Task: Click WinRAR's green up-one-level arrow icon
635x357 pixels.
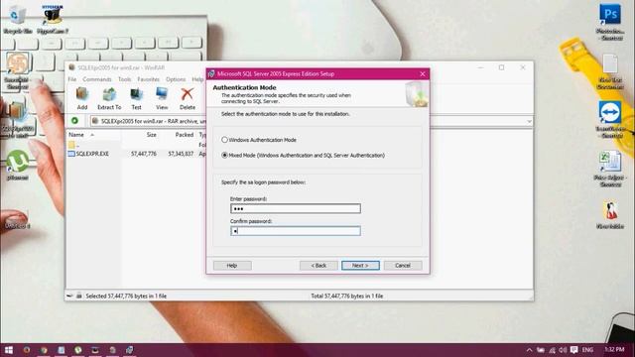Action: pyautogui.click(x=74, y=121)
